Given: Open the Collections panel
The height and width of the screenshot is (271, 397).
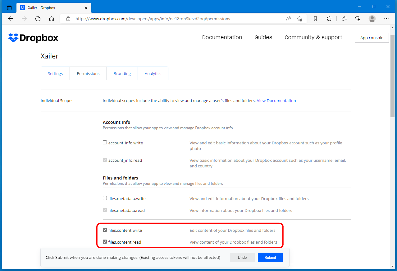Looking at the screenshot, I should (358, 19).
